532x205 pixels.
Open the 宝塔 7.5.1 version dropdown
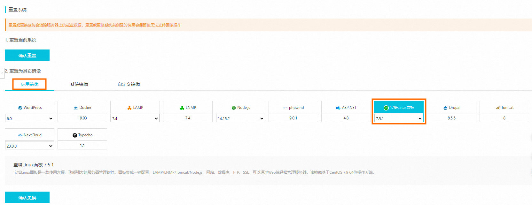399,118
